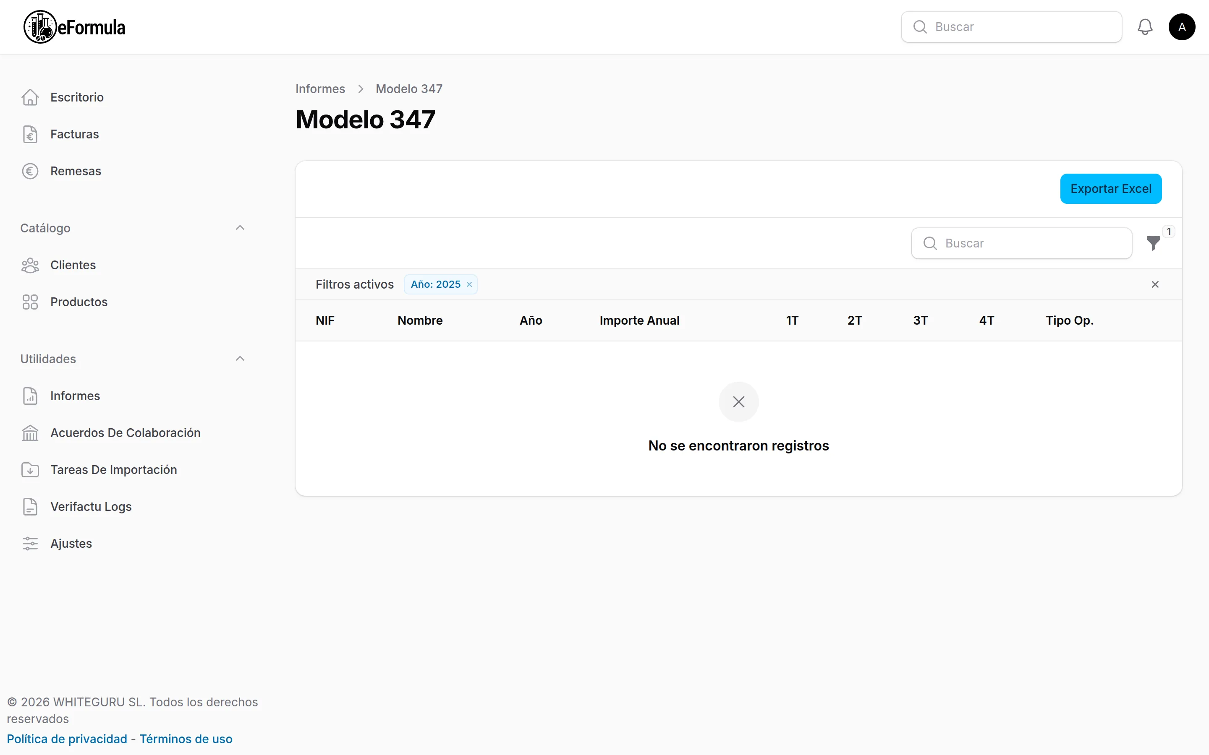1209x755 pixels.
Task: Open Verifactu Logs
Action: [x=91, y=507]
